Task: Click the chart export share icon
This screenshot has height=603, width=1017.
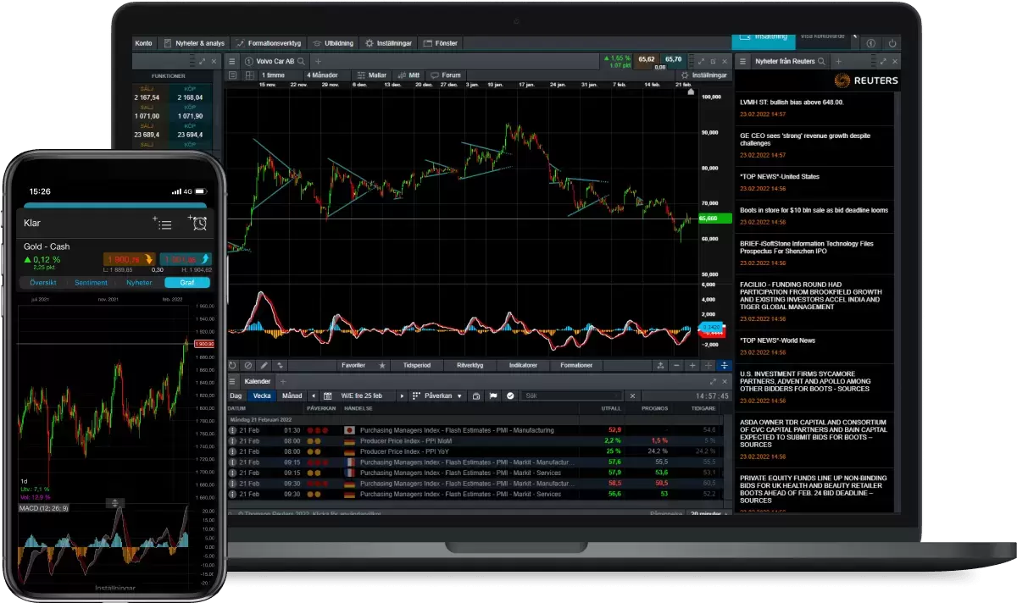Action: [x=660, y=365]
